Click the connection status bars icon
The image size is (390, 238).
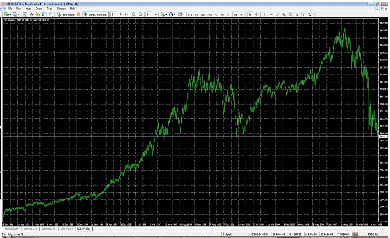(x=355, y=234)
